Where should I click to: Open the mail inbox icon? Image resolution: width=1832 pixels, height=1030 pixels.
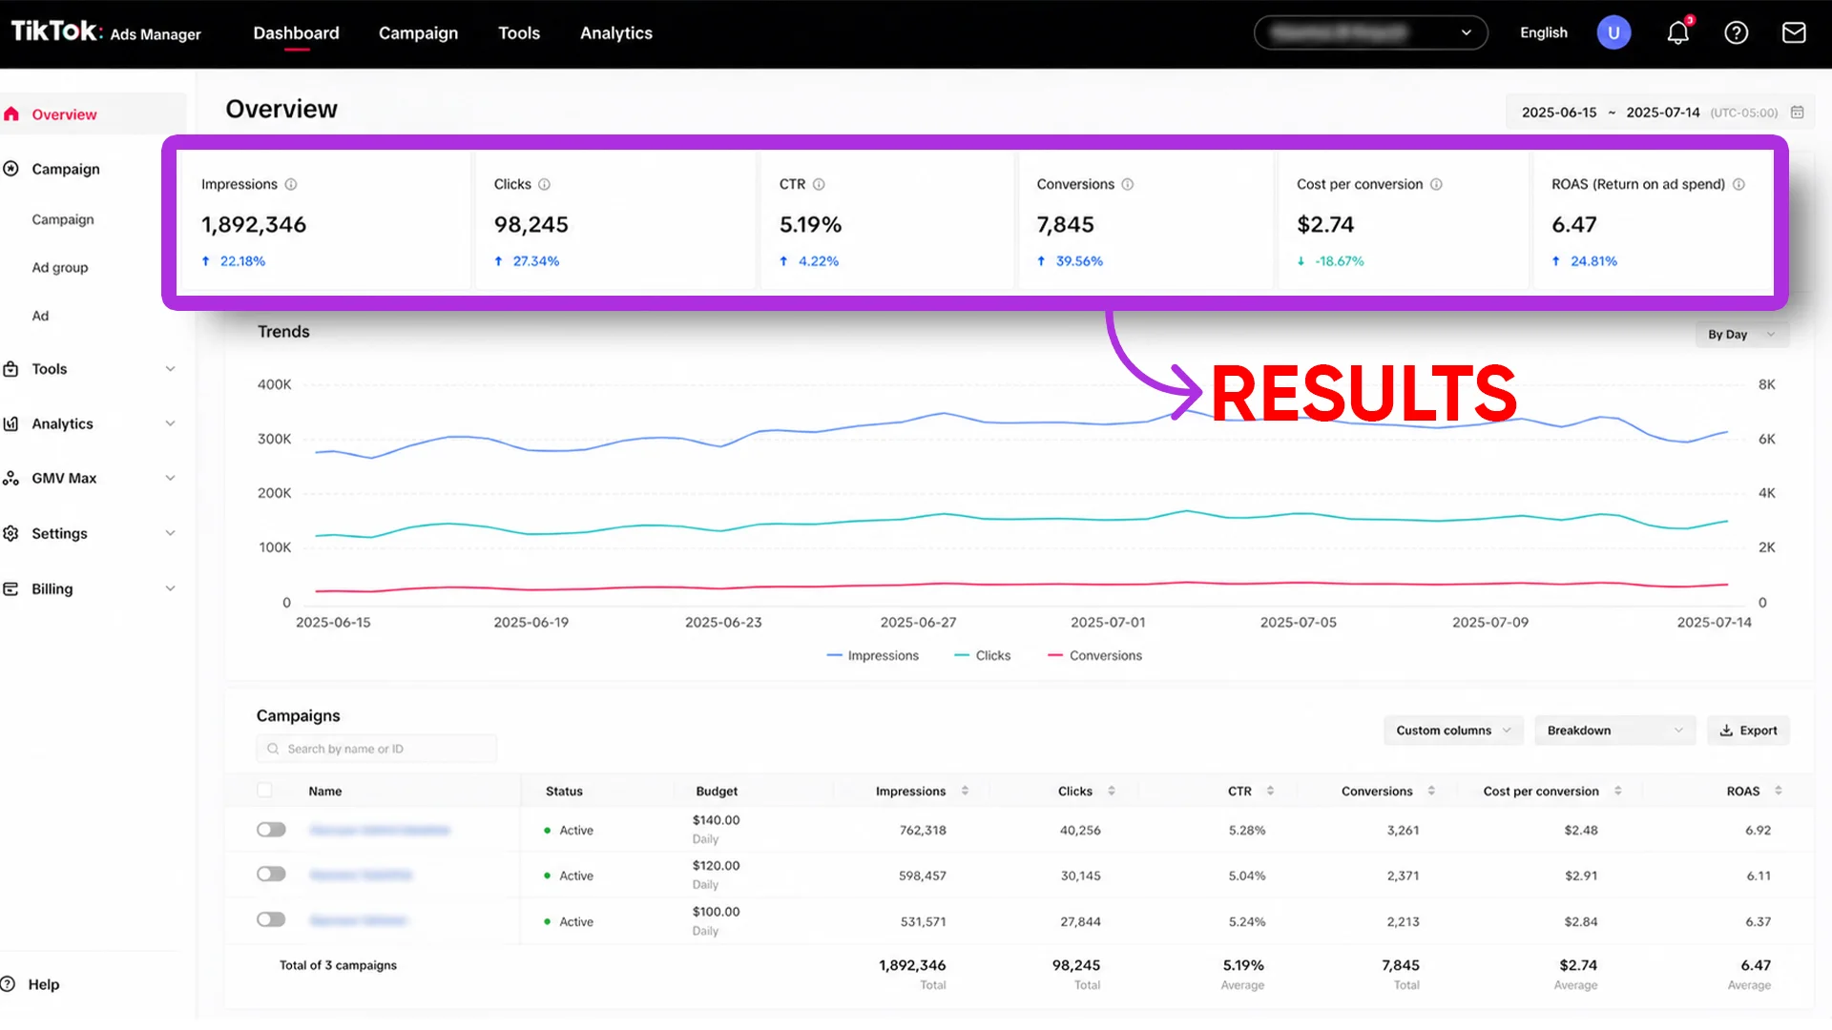tap(1794, 32)
